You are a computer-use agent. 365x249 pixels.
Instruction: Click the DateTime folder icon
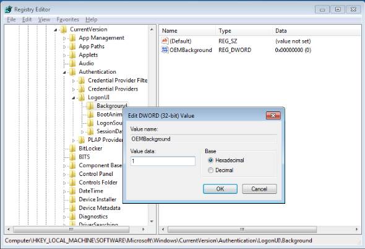(x=72, y=191)
